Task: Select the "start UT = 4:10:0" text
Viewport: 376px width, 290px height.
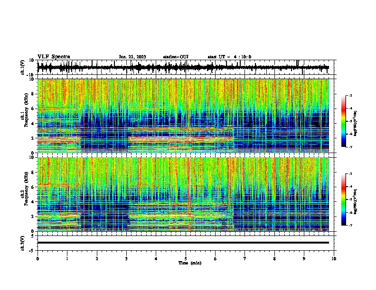Action: pos(229,57)
